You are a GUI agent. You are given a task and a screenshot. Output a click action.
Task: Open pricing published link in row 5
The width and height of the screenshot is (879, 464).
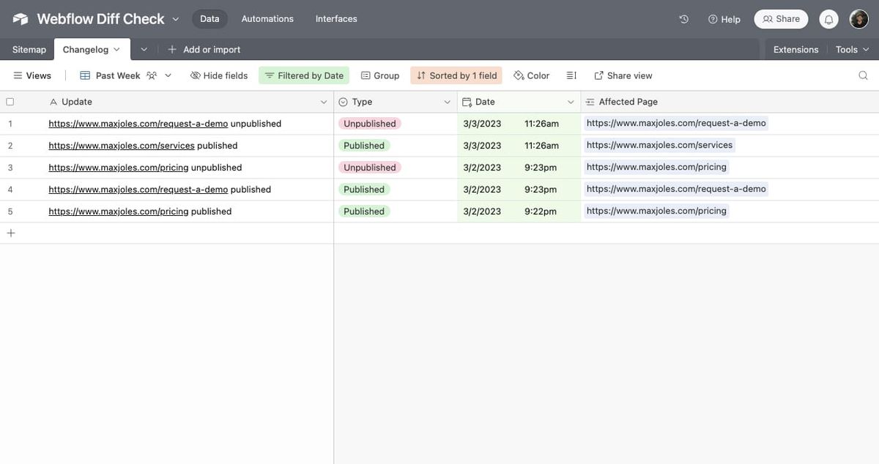119,212
